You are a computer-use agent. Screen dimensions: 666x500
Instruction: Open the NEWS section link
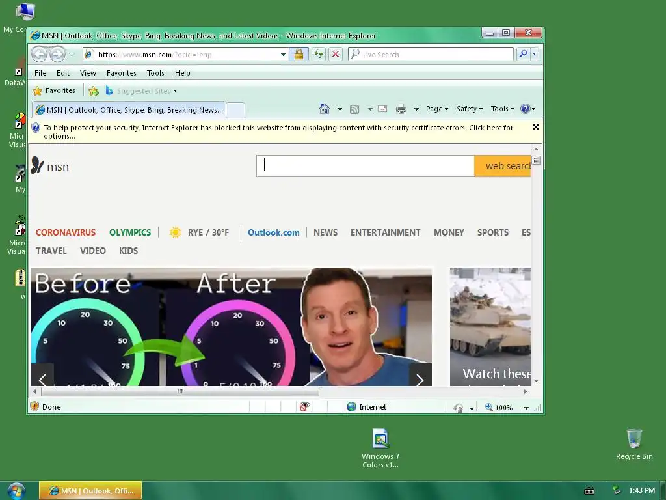click(325, 232)
